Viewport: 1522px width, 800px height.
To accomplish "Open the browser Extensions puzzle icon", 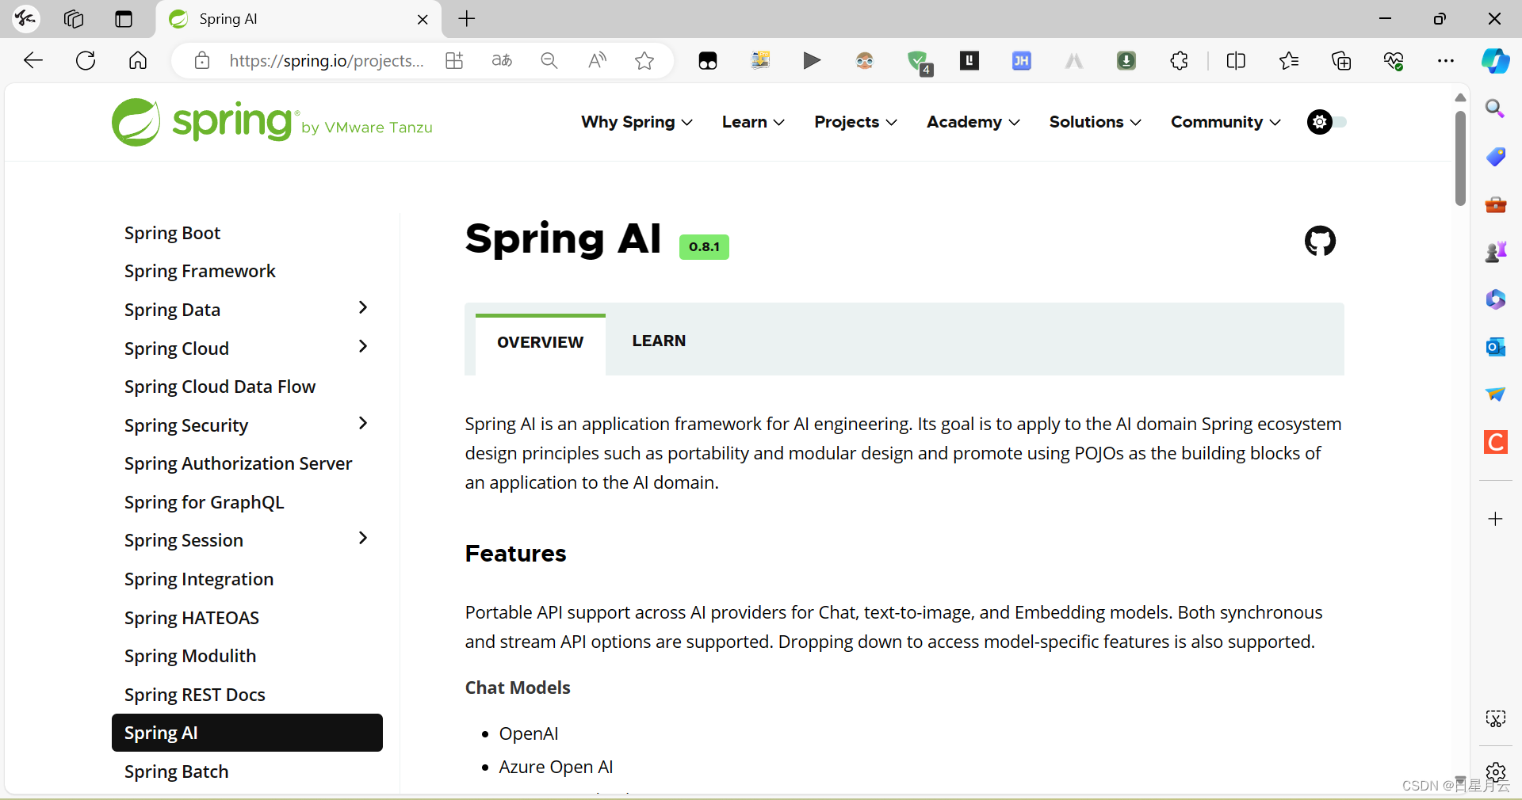I will point(1179,60).
